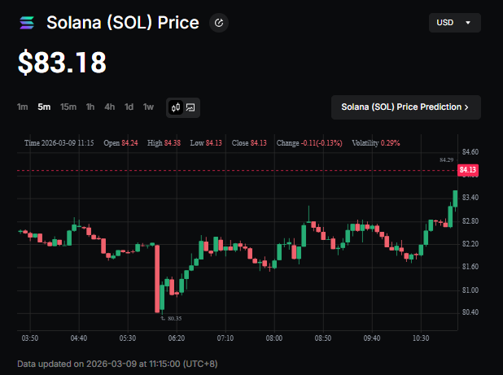Switch chart to 1h interval
The height and width of the screenshot is (375, 503).
click(x=90, y=107)
